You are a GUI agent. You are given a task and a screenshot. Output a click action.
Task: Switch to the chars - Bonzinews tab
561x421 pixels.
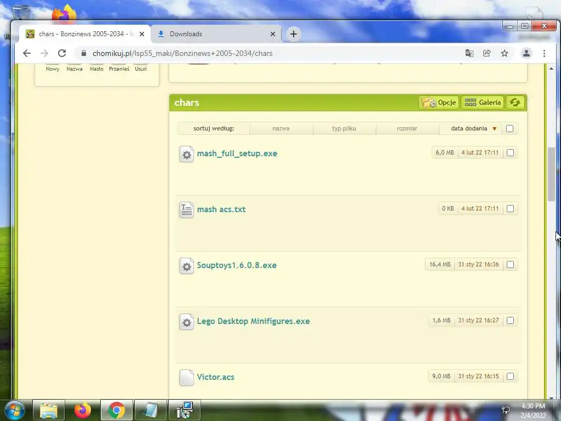85,34
